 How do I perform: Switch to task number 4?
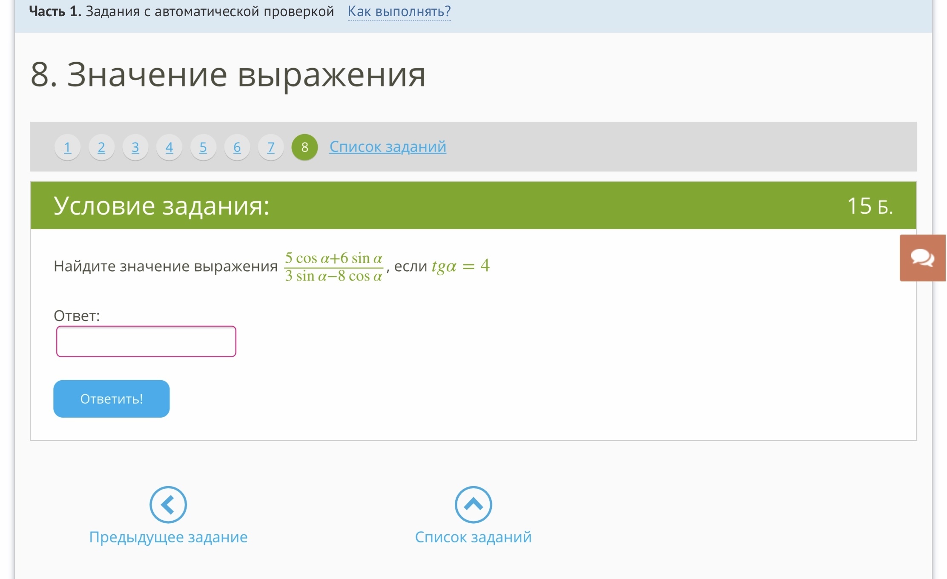click(x=169, y=147)
